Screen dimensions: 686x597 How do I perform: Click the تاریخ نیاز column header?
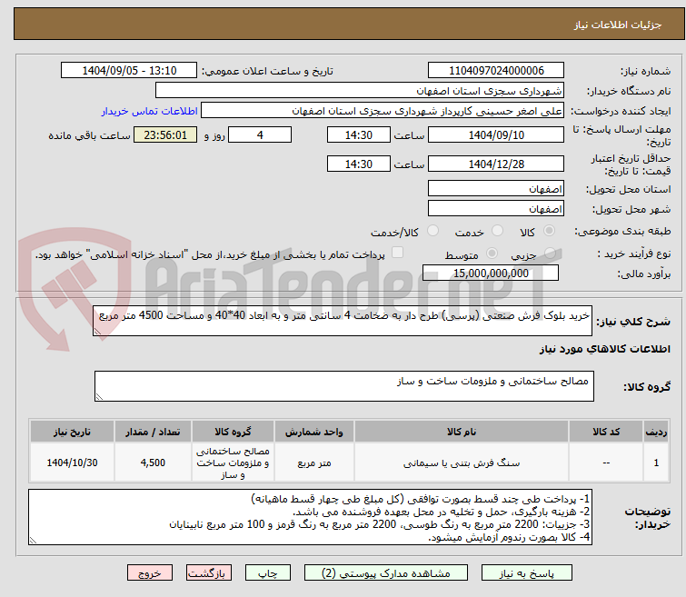72,432
